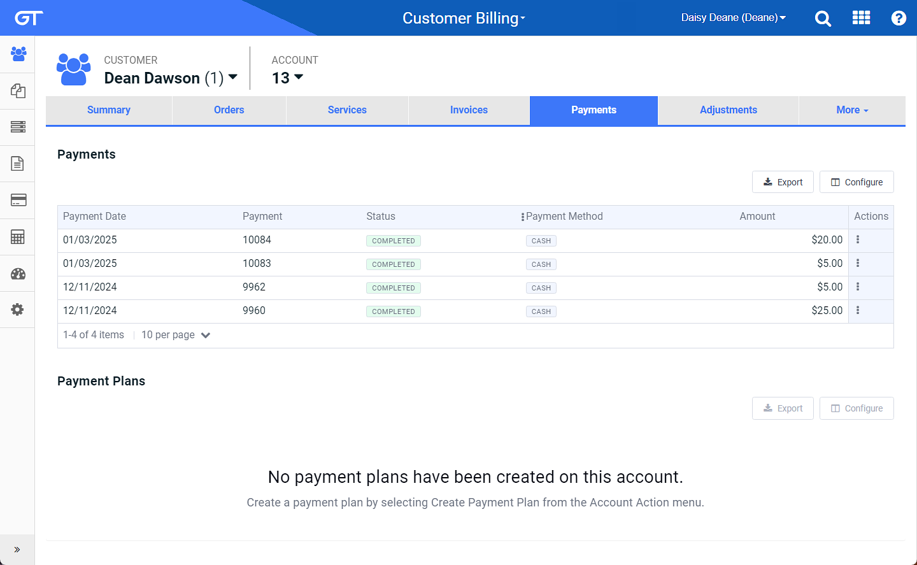Click payment number 10084
The image size is (917, 565).
257,240
